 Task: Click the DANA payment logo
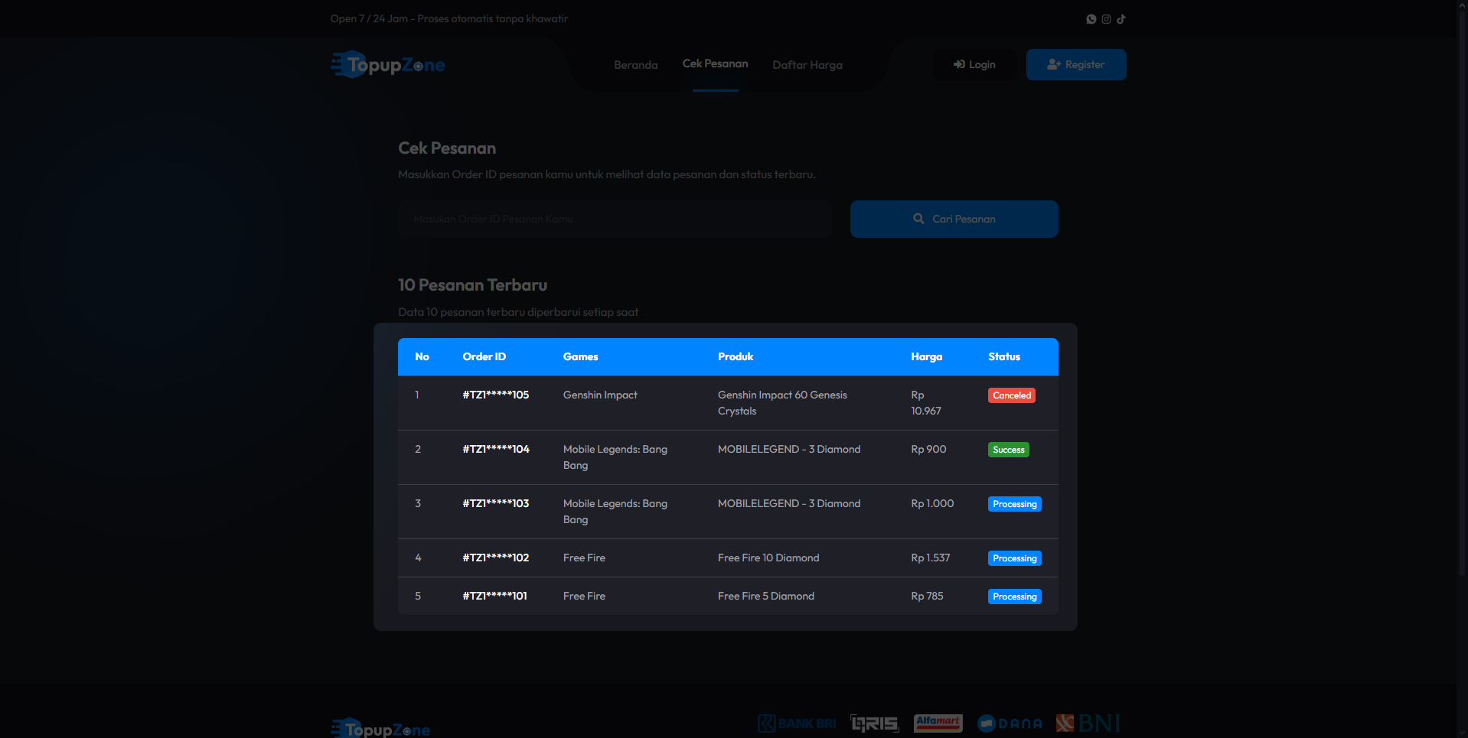1010,723
